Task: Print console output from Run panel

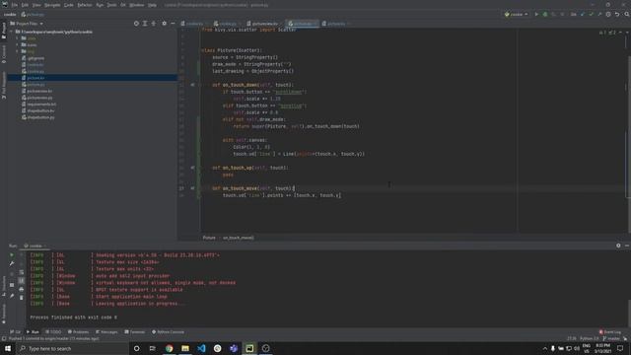Action: point(22,289)
